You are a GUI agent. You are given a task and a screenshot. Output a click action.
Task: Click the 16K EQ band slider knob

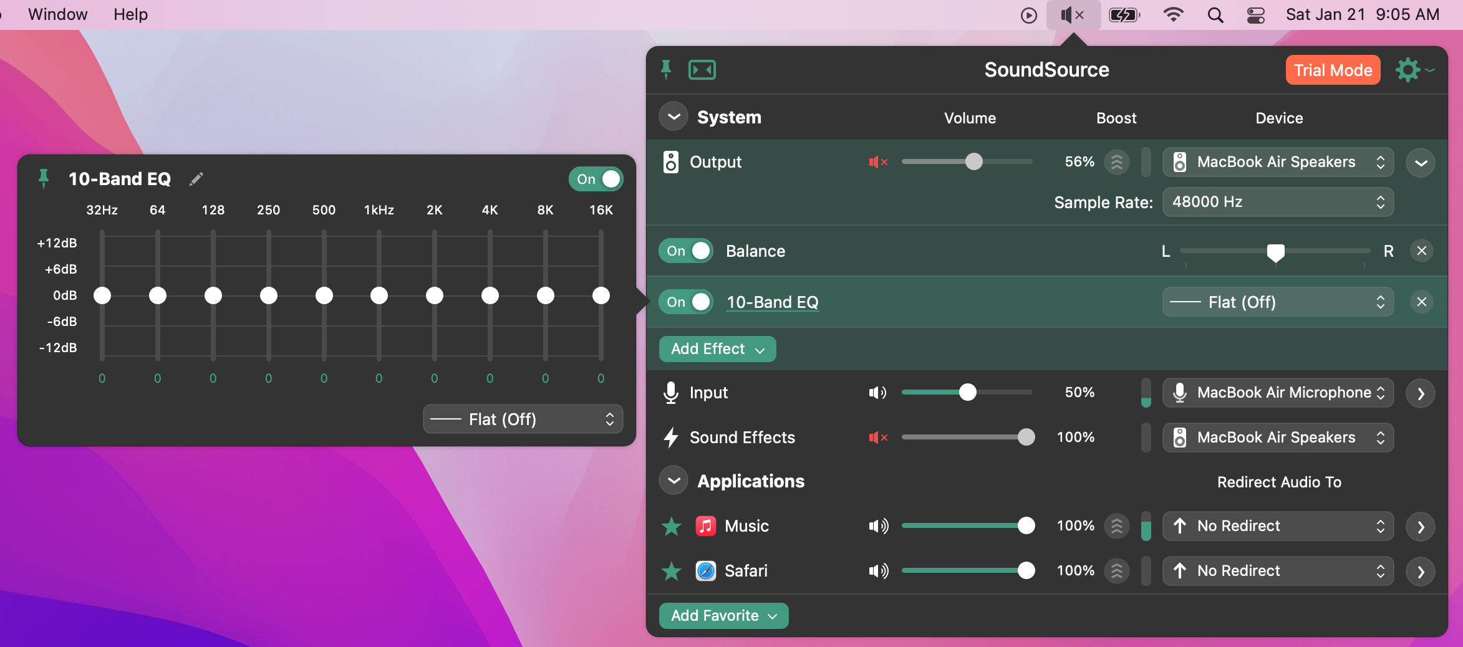click(x=601, y=295)
